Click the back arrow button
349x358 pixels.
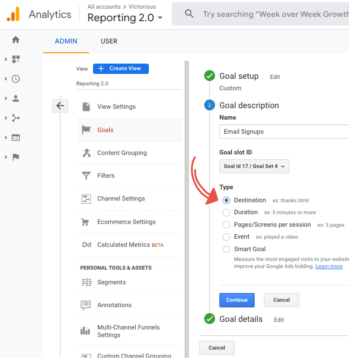60,106
